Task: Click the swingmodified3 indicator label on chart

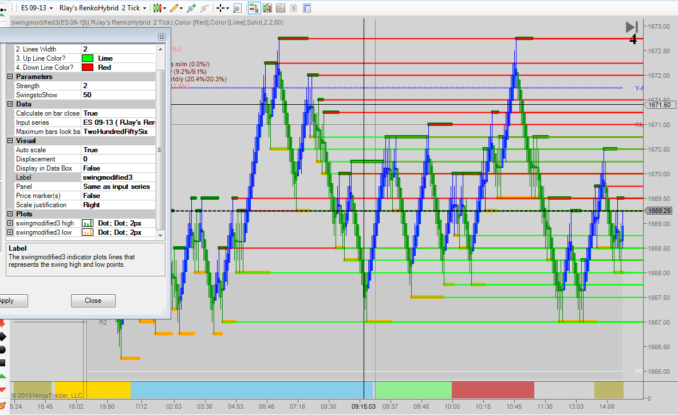Action: pos(147,22)
